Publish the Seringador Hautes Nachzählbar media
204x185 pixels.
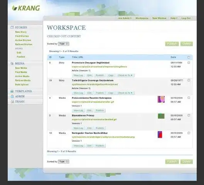pyautogui.click(x=100, y=146)
